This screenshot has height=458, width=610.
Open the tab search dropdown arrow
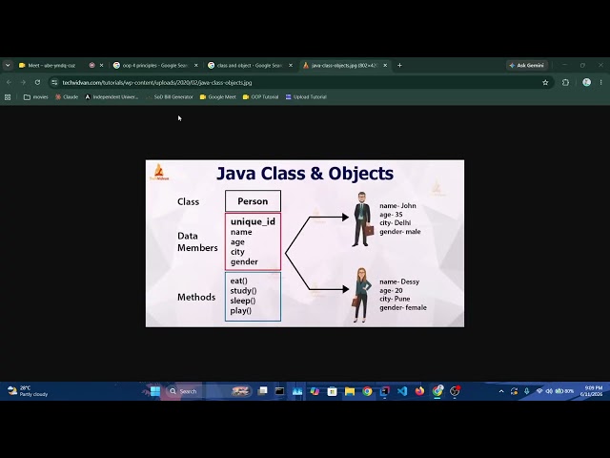click(x=8, y=66)
